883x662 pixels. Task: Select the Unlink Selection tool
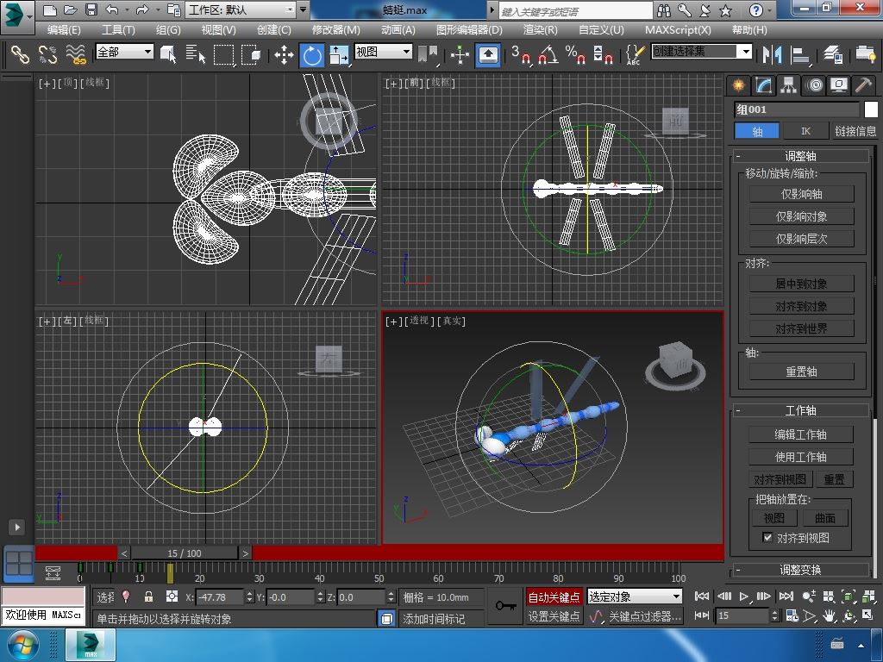(47, 54)
